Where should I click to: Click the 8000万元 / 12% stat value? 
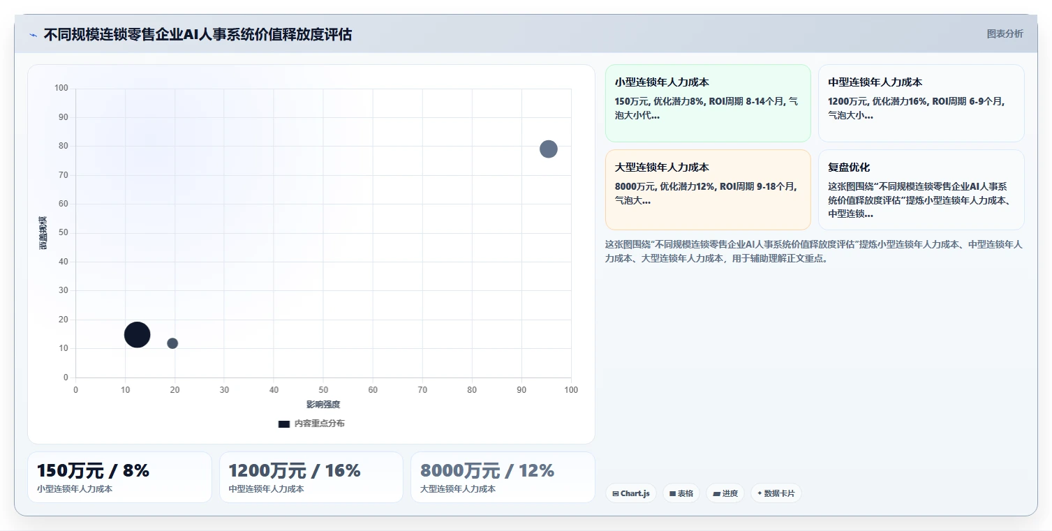(487, 471)
